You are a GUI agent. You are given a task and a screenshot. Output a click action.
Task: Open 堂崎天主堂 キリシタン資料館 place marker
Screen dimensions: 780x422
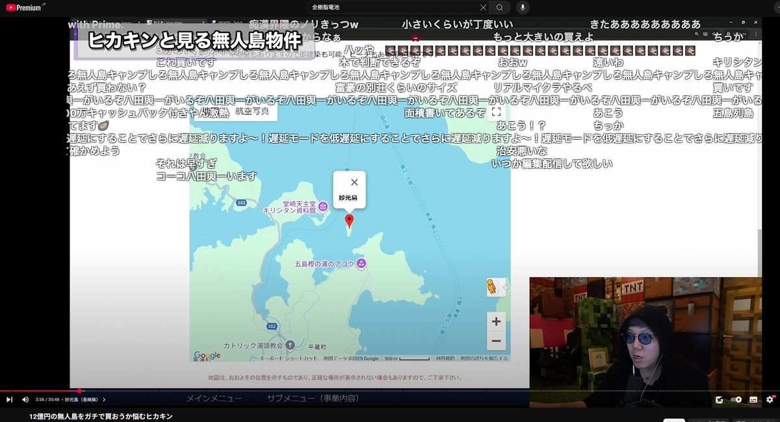coord(322,206)
